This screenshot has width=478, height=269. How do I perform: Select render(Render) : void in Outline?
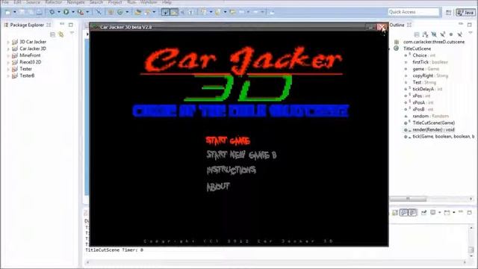pos(433,129)
